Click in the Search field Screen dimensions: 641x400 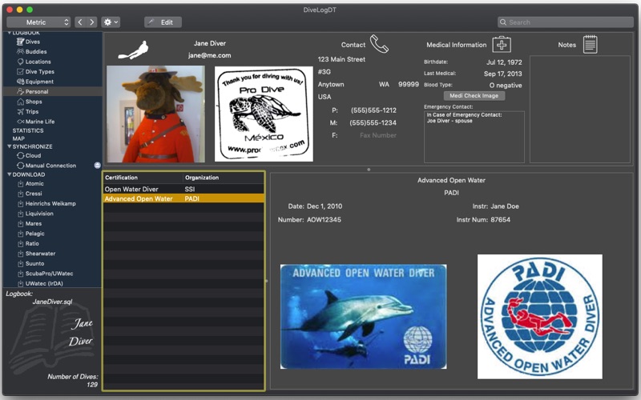point(566,22)
